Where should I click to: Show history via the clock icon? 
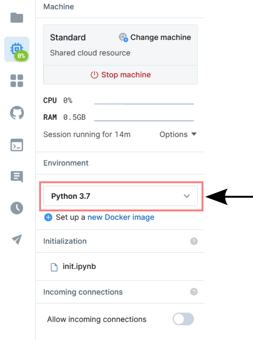tap(17, 208)
